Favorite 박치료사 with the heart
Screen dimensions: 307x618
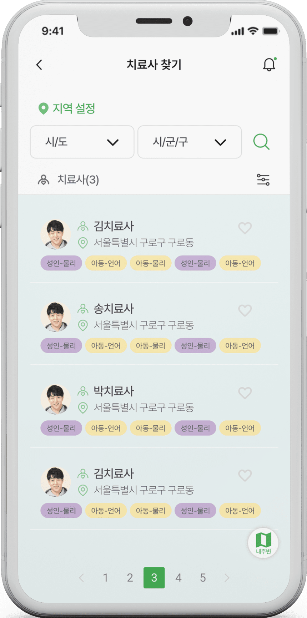pos(245,393)
